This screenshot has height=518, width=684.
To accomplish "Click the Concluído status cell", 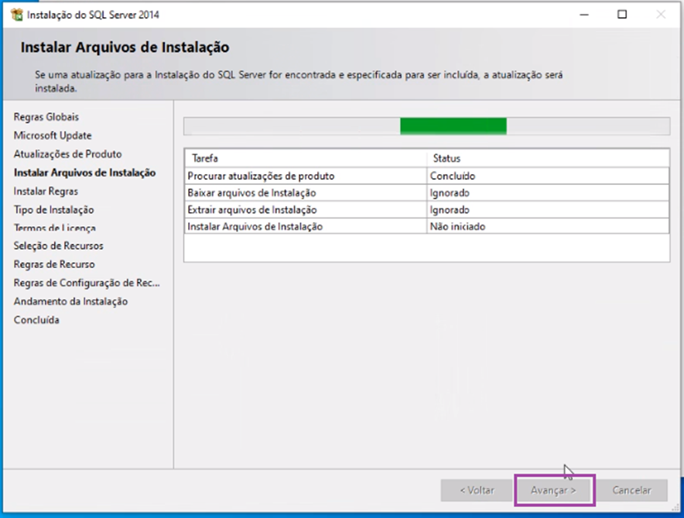I will click(x=548, y=176).
